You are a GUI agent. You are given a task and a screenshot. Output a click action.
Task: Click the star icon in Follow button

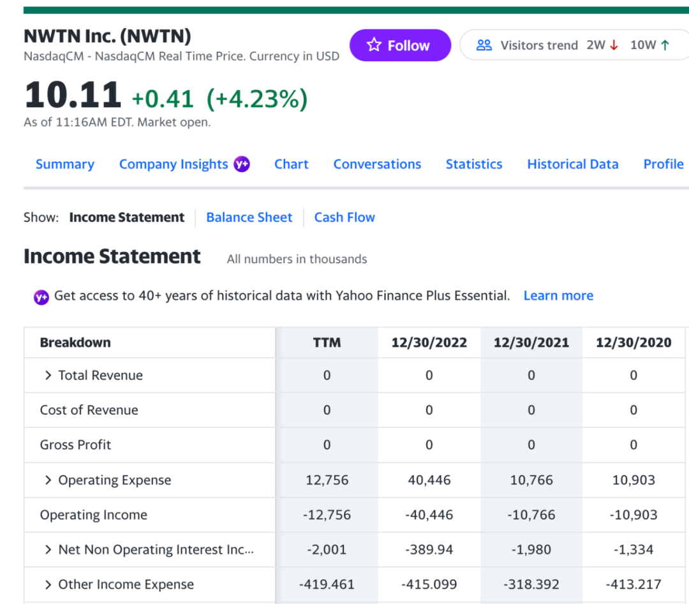374,45
